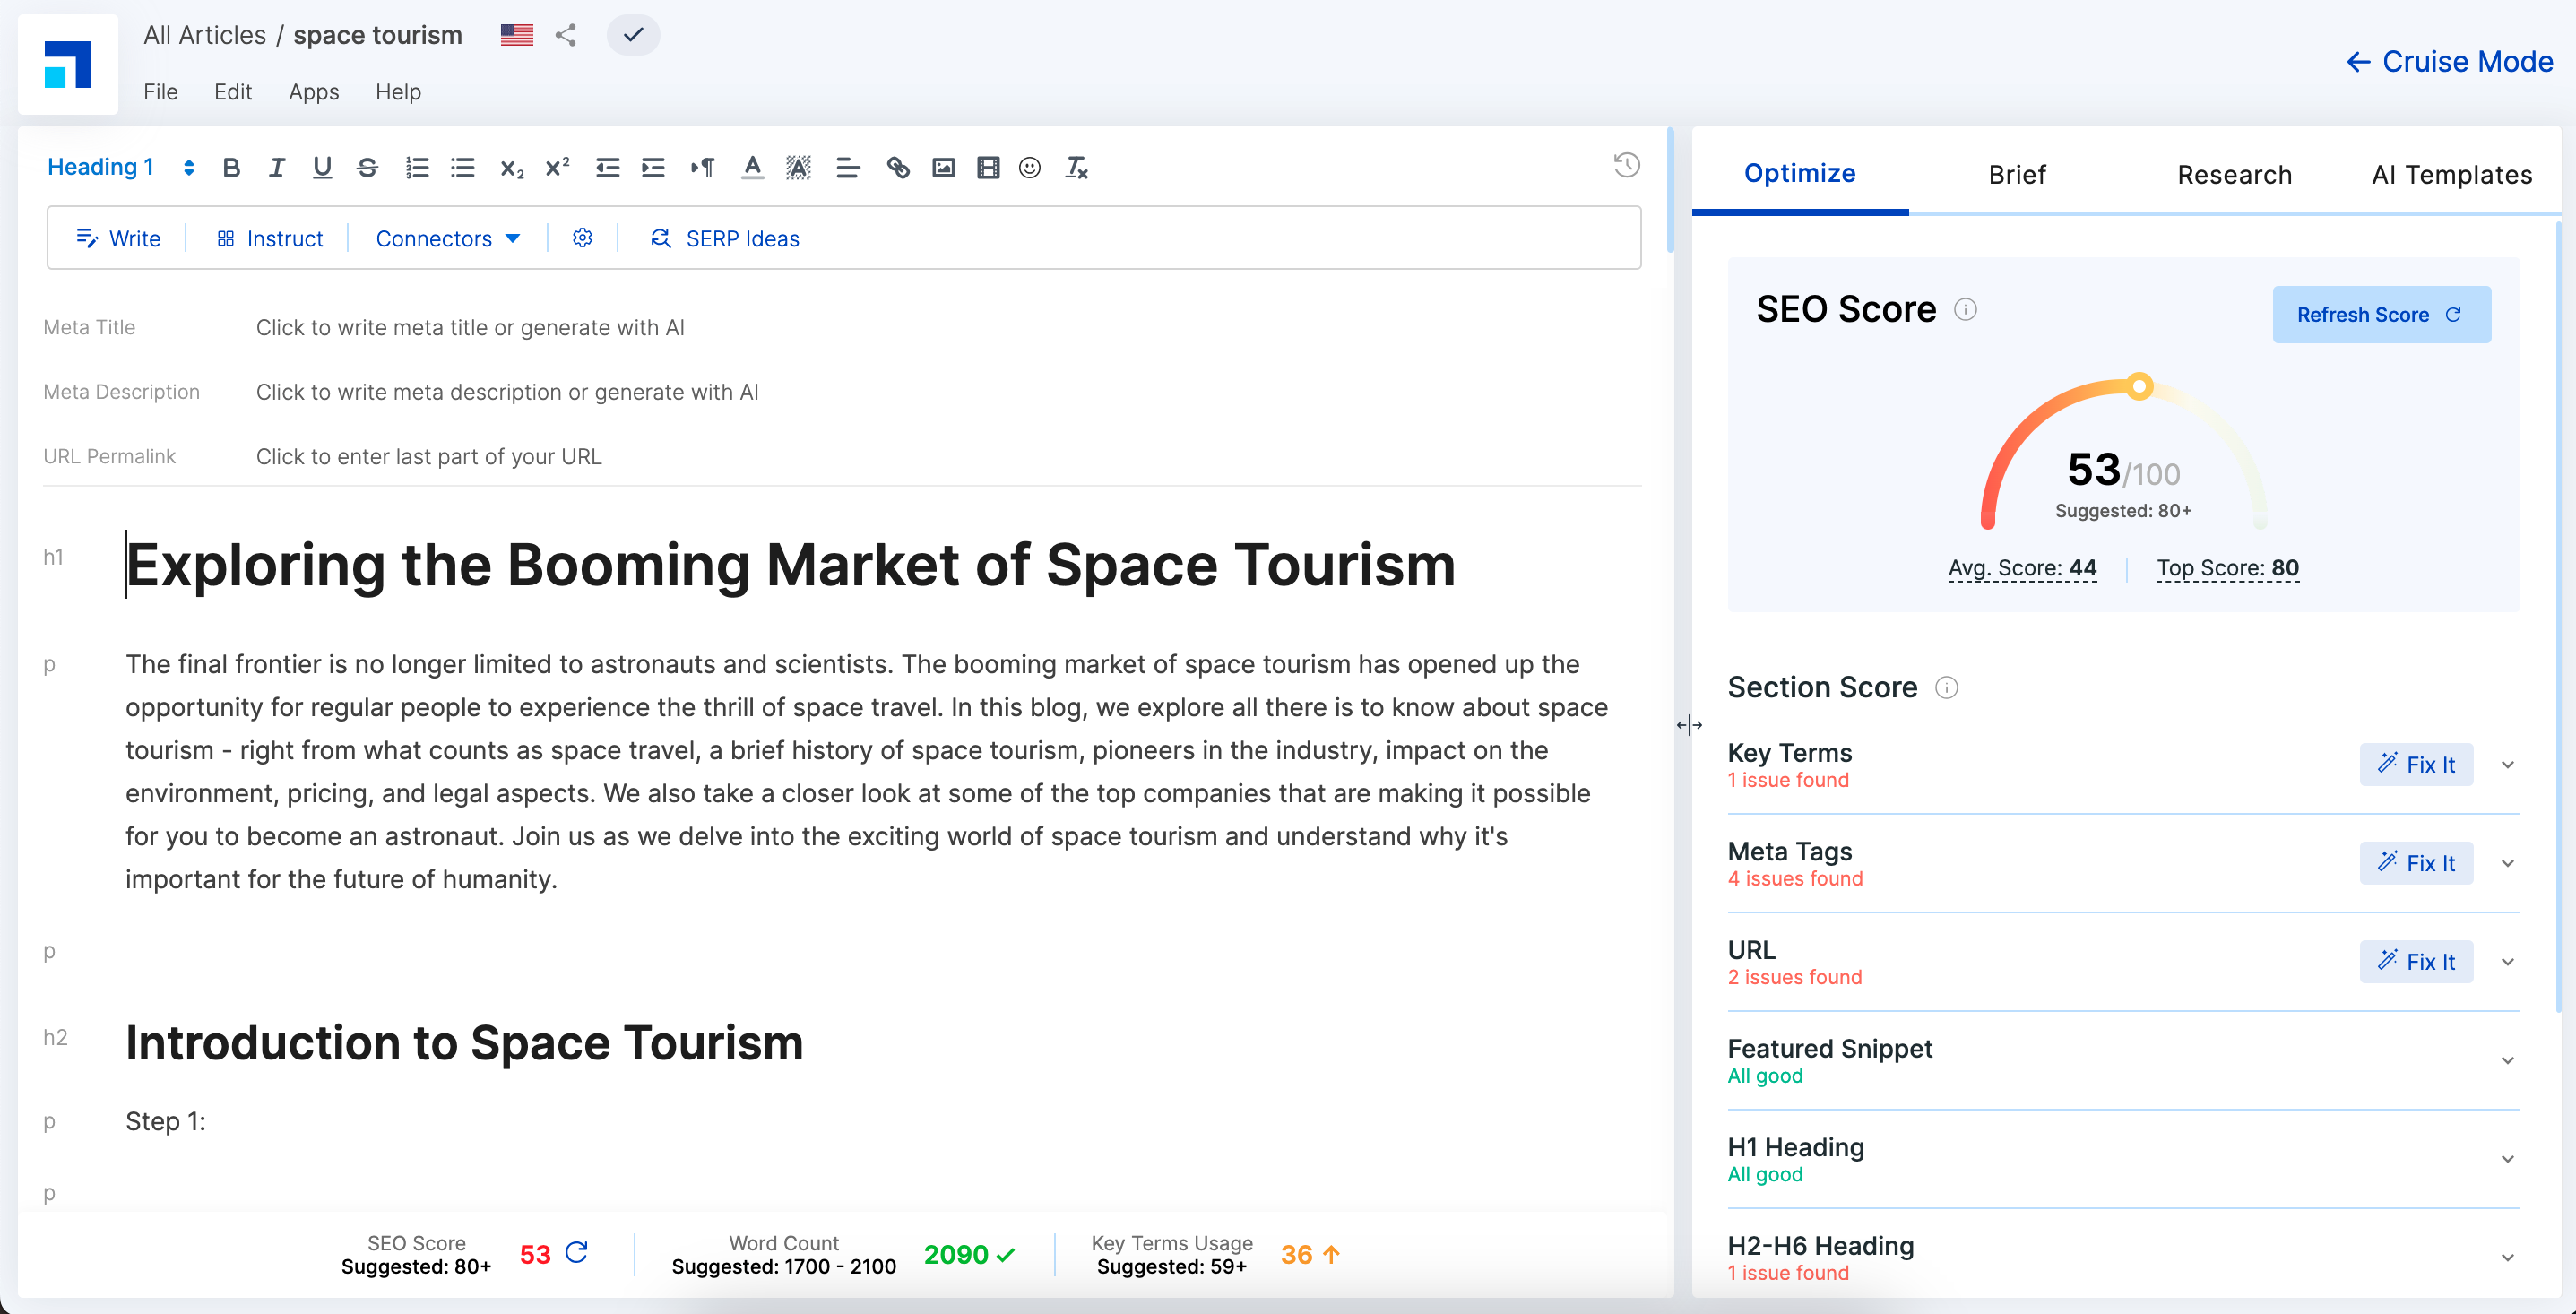Apply subscript formatting
The width and height of the screenshot is (2576, 1314).
(512, 168)
